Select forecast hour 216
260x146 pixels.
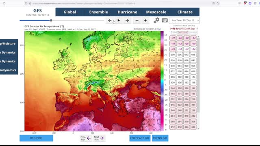[x=173, y=105]
